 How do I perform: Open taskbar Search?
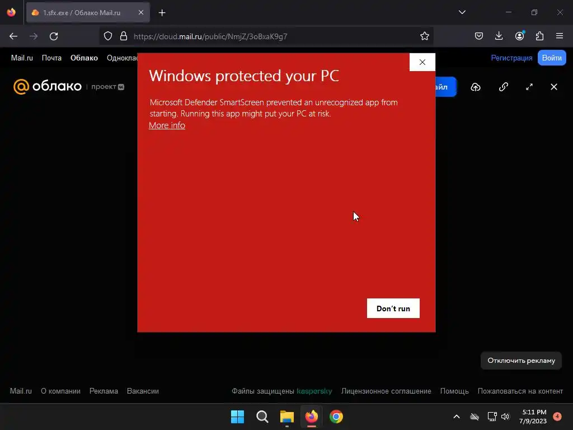[x=262, y=417]
